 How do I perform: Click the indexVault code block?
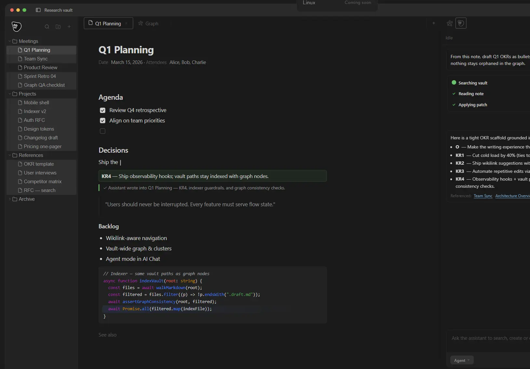coord(212,295)
